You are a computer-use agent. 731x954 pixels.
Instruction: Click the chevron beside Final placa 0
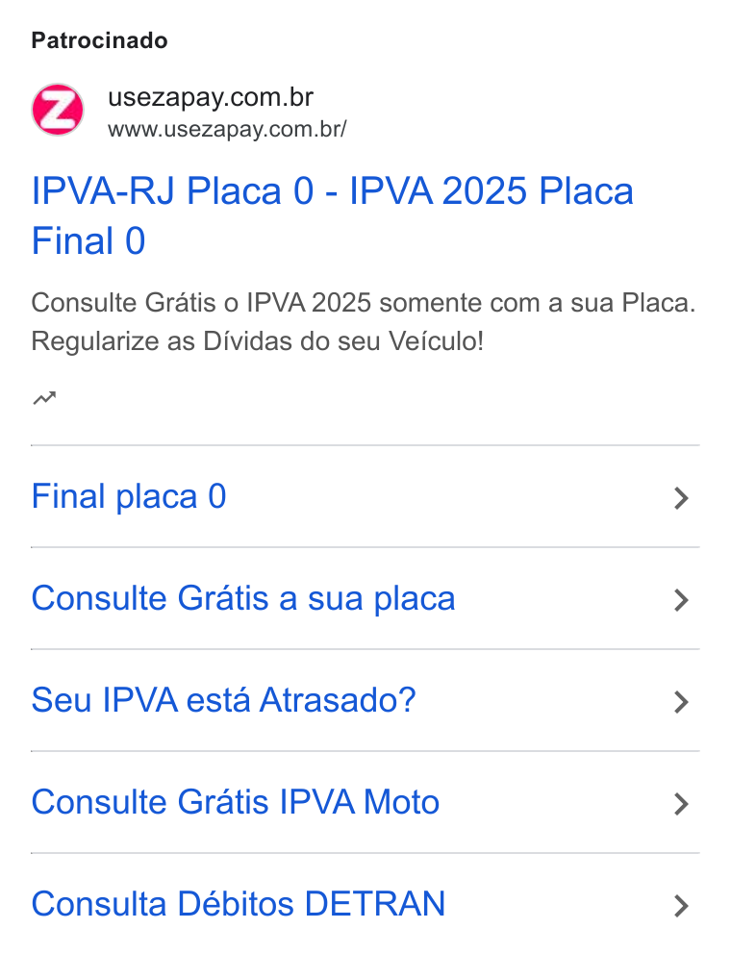tap(681, 498)
